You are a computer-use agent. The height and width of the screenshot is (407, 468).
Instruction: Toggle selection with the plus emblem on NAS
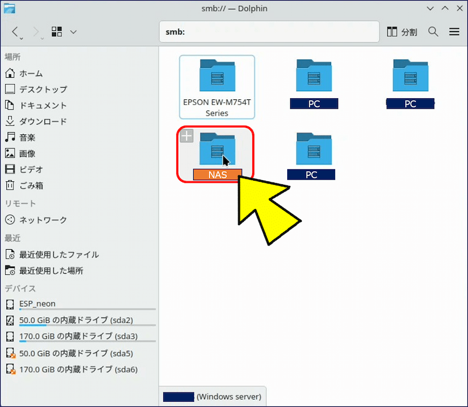(186, 136)
